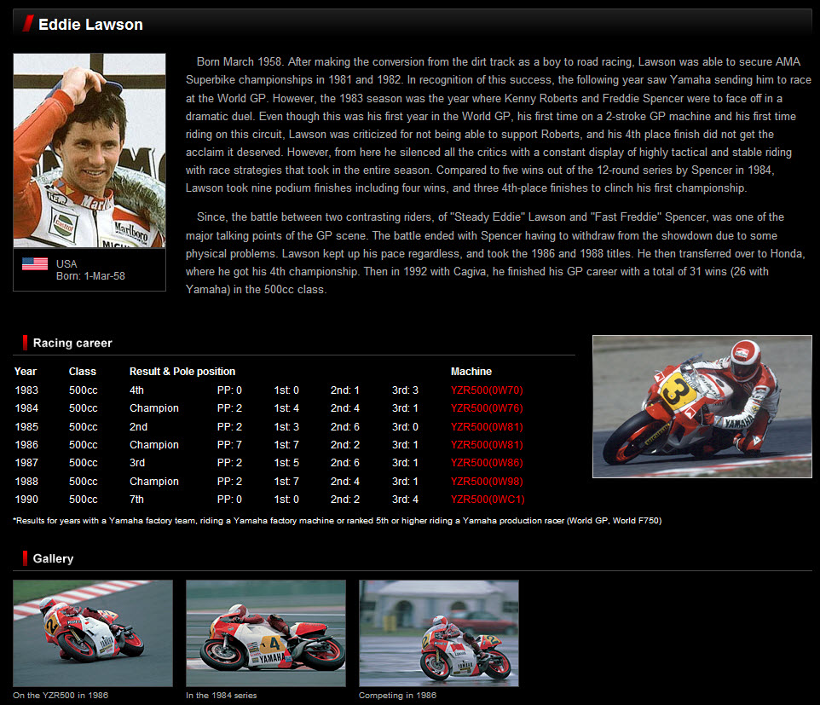Click '1st: 4' in the 1984 row

[x=286, y=408]
